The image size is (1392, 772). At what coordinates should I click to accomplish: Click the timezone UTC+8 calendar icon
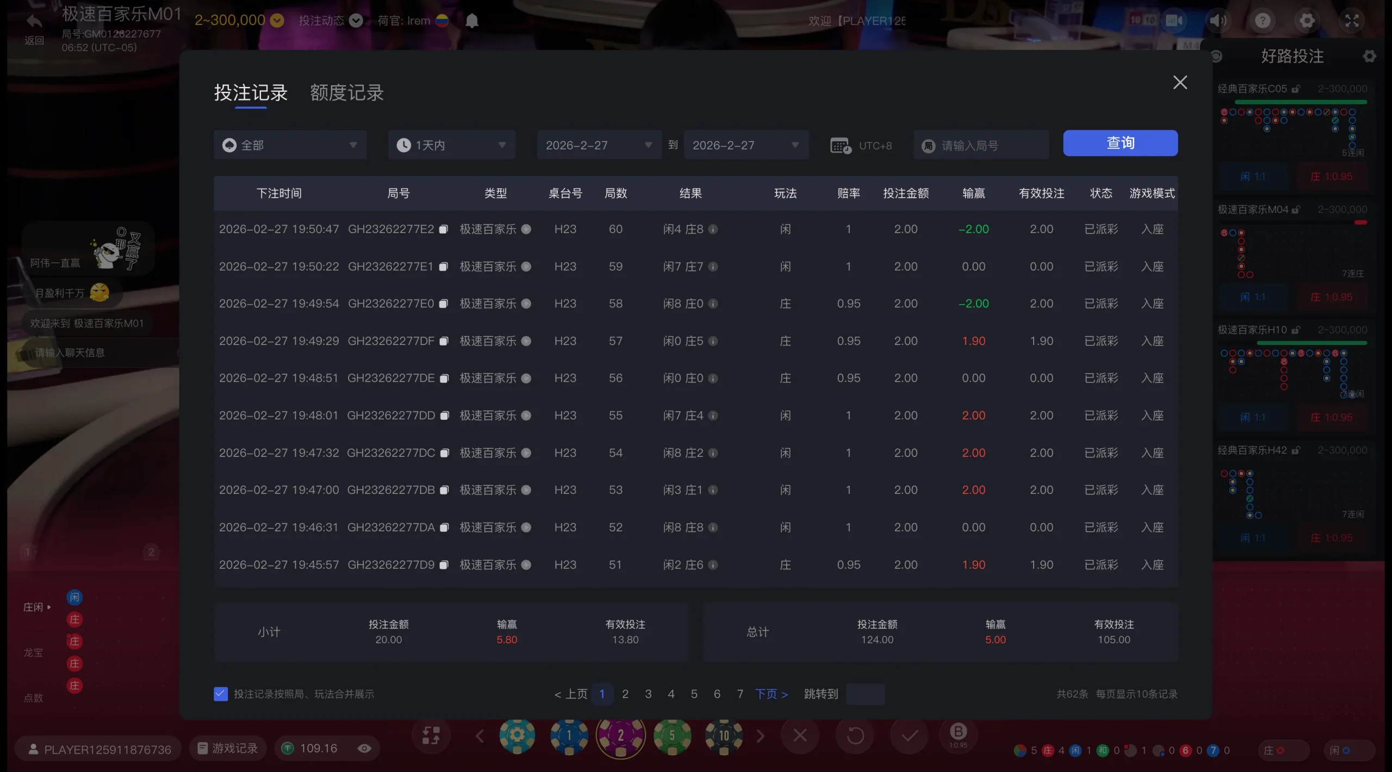tap(840, 146)
